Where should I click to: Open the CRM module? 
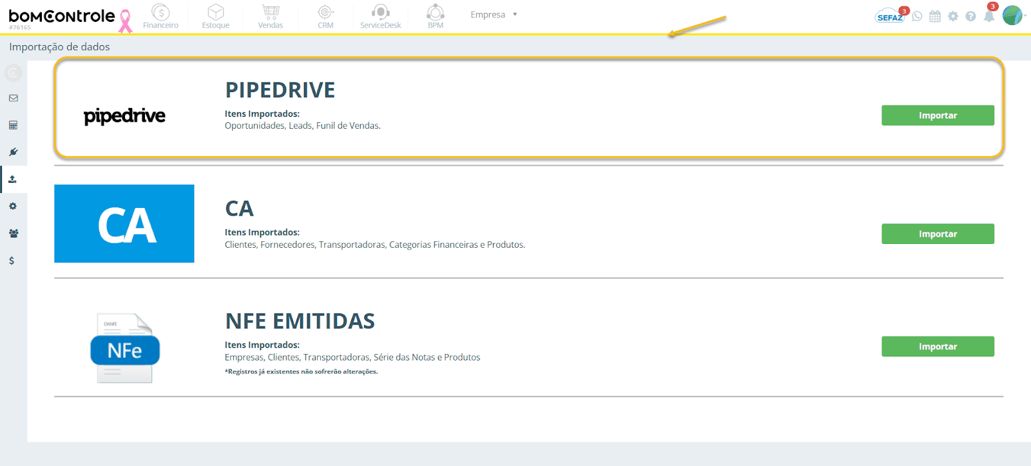[x=325, y=16]
